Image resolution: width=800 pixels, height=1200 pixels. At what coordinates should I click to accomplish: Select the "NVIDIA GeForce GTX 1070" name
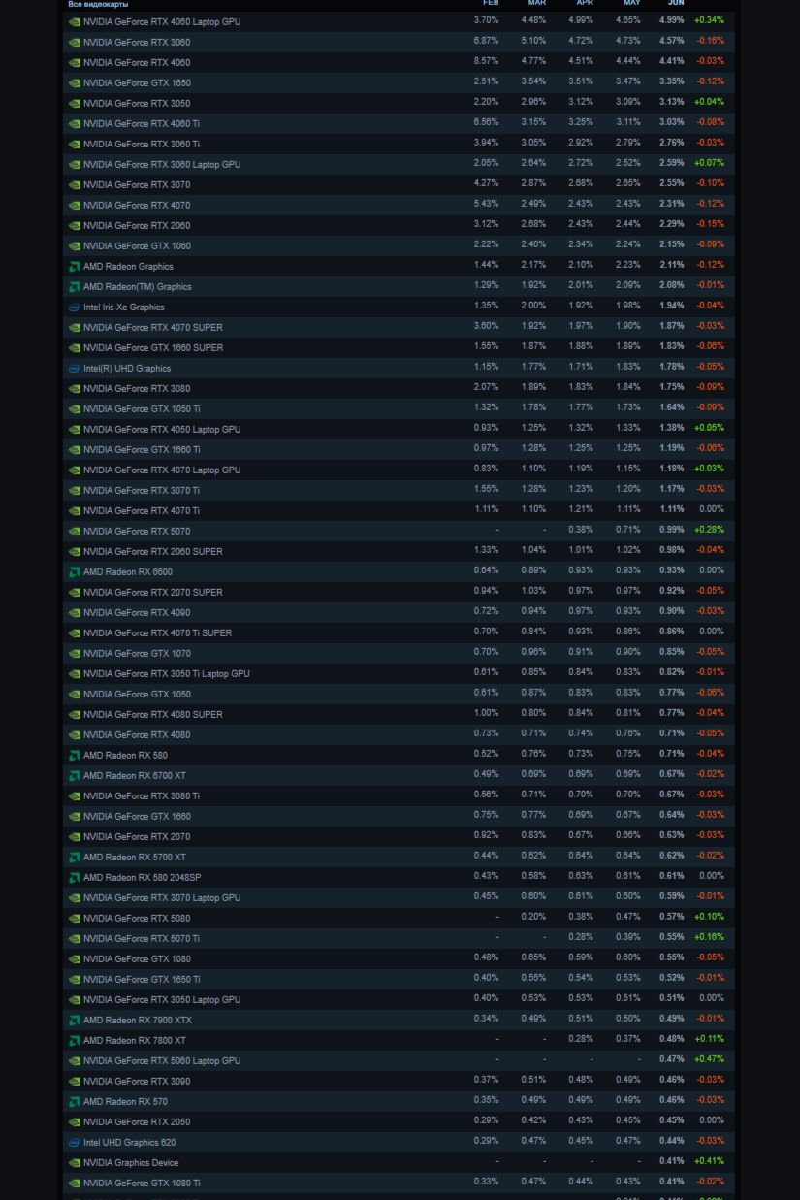click(137, 653)
